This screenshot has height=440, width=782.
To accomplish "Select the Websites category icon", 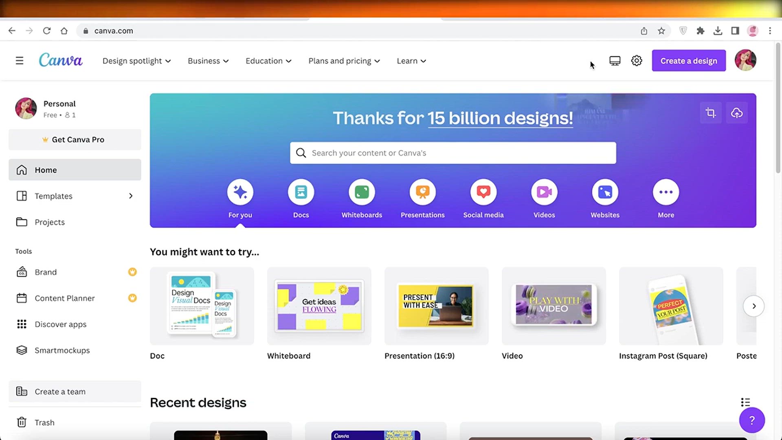I will coord(605,192).
